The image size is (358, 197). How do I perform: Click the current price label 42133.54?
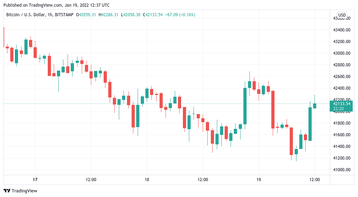click(341, 104)
